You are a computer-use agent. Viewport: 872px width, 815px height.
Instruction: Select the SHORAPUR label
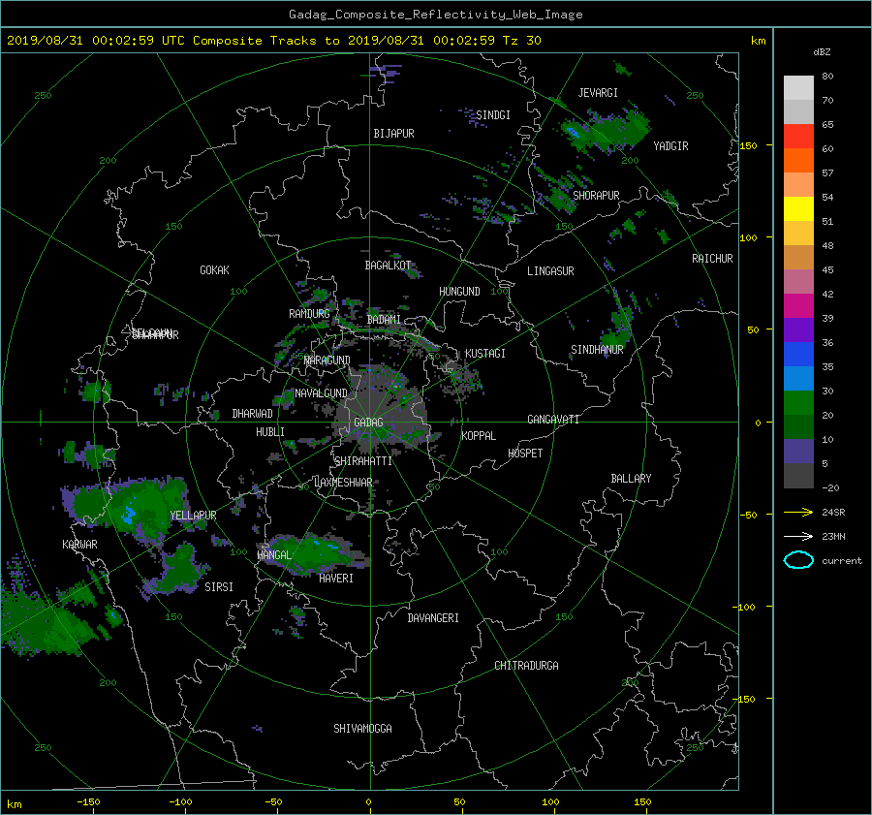tap(596, 196)
